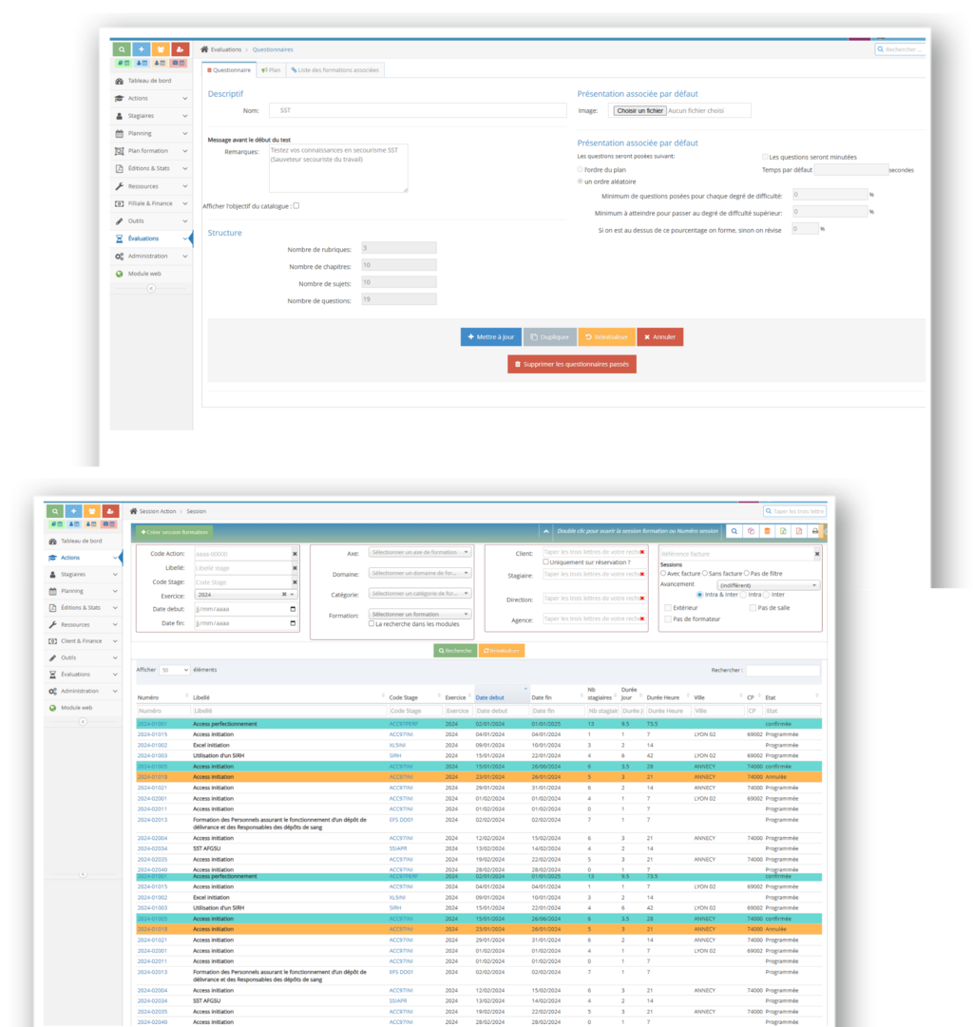Viewport: 973px width, 1027px height.
Task: Click 'Choisir un fichier' for the Image
Action: [639, 110]
